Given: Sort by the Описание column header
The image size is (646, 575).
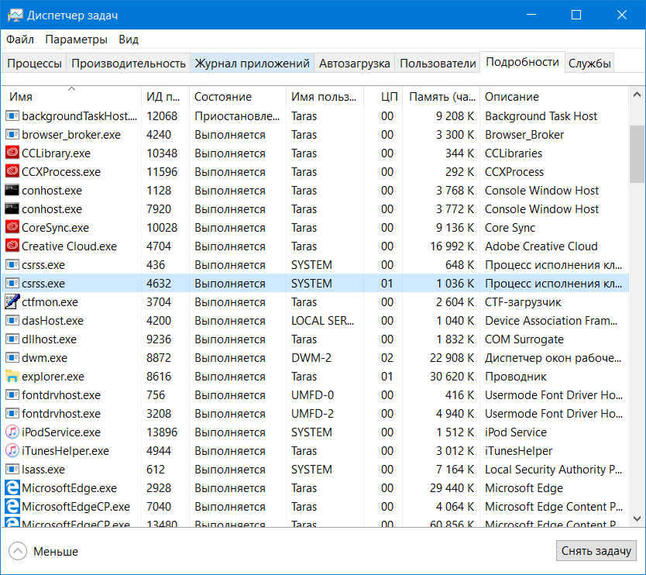Looking at the screenshot, I should (x=554, y=96).
